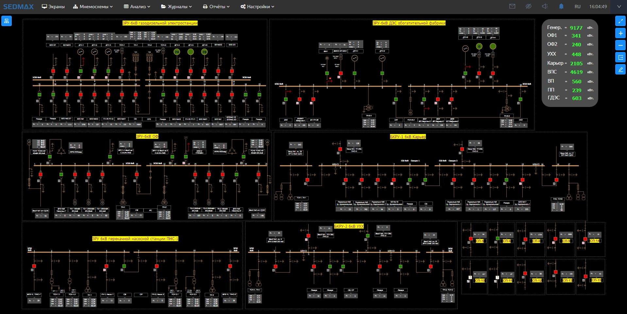Zoom in with the plus button
Screen dimensions: 627x314
[x=620, y=33]
